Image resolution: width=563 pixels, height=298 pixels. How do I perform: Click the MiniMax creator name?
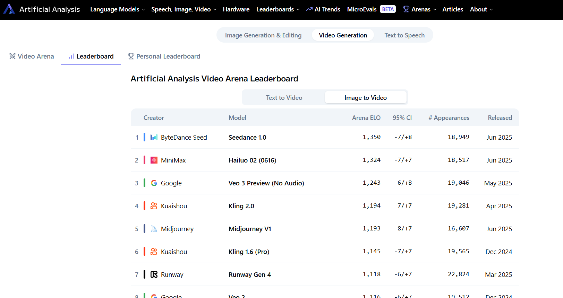(173, 160)
